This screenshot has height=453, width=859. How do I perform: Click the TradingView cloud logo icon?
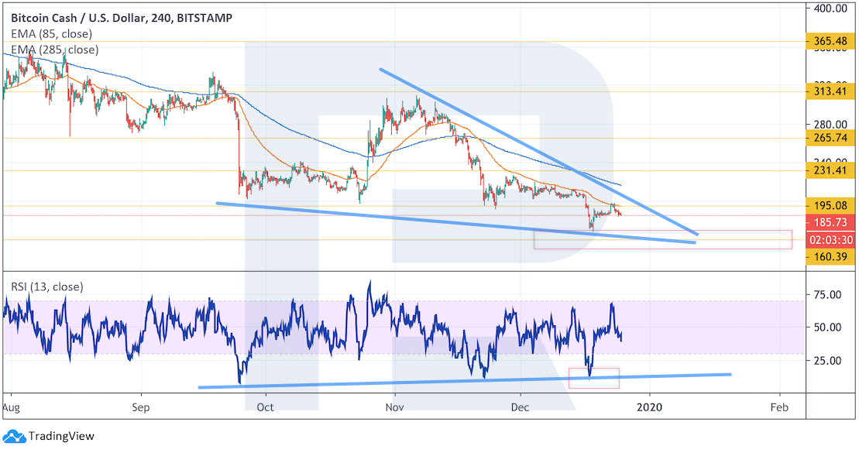click(14, 436)
